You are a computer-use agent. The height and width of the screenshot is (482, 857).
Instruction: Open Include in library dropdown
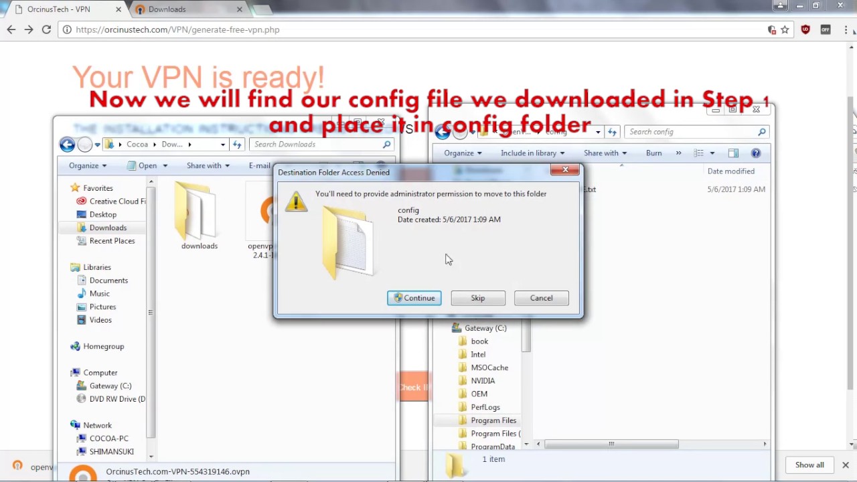tap(532, 153)
